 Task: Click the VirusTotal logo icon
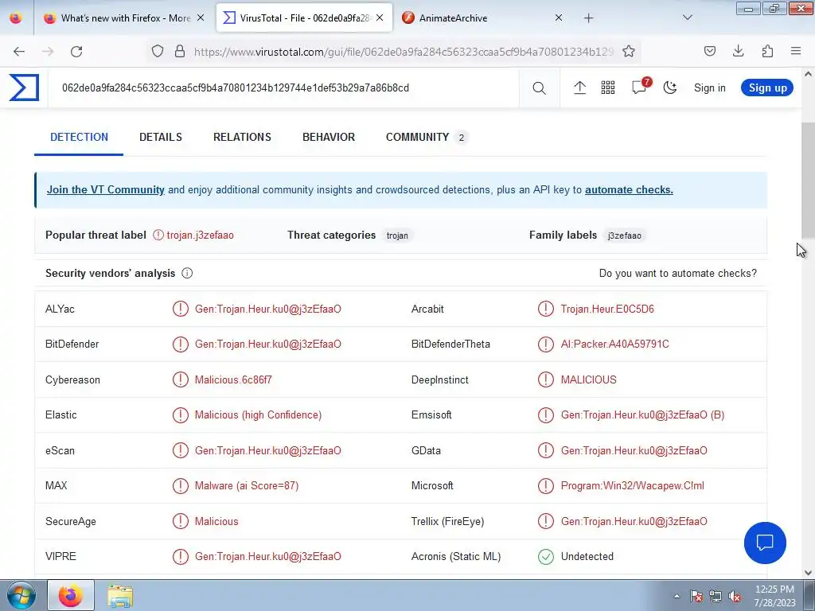coord(24,88)
